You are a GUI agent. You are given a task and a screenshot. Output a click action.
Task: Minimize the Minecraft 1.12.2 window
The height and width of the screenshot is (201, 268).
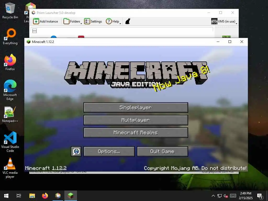coord(218,42)
